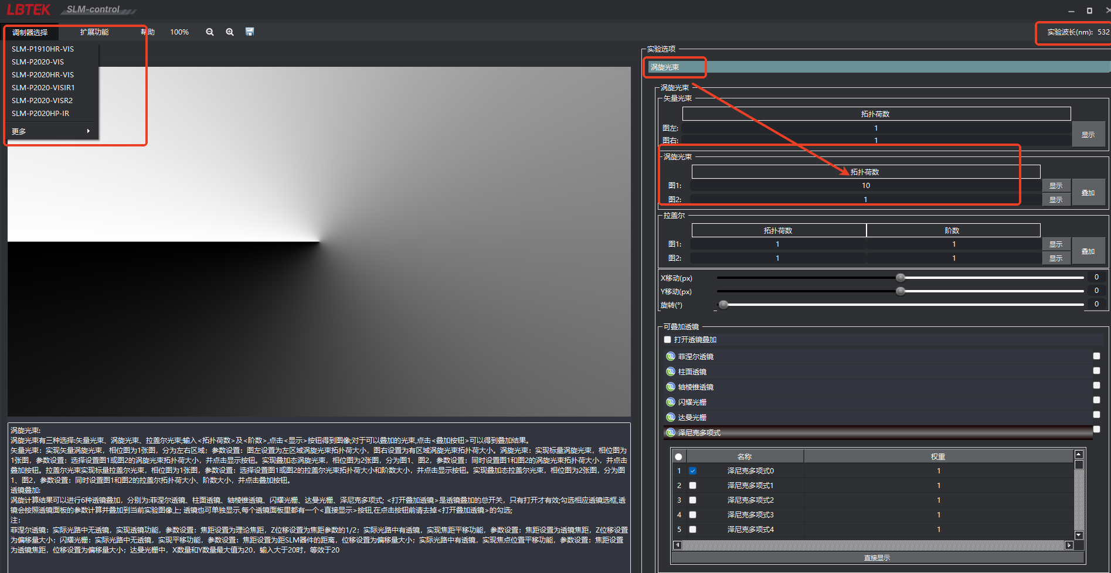The image size is (1111, 573).
Task: Click the 旋转(°) slider handle
Action: point(723,305)
